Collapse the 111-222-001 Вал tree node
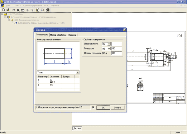187x134 pixels. point(2,14)
